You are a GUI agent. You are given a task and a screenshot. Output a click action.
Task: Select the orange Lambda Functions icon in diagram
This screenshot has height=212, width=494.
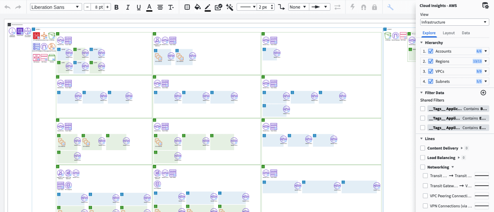pos(52,47)
